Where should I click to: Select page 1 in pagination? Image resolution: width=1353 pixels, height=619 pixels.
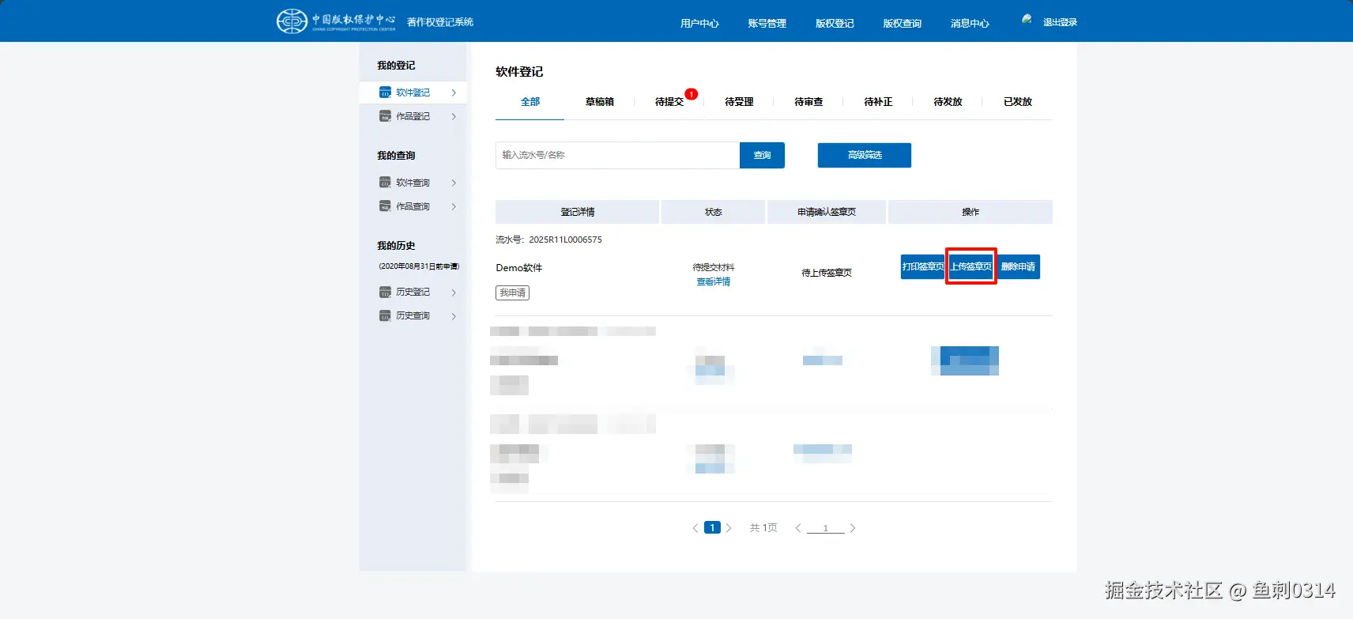pos(712,528)
